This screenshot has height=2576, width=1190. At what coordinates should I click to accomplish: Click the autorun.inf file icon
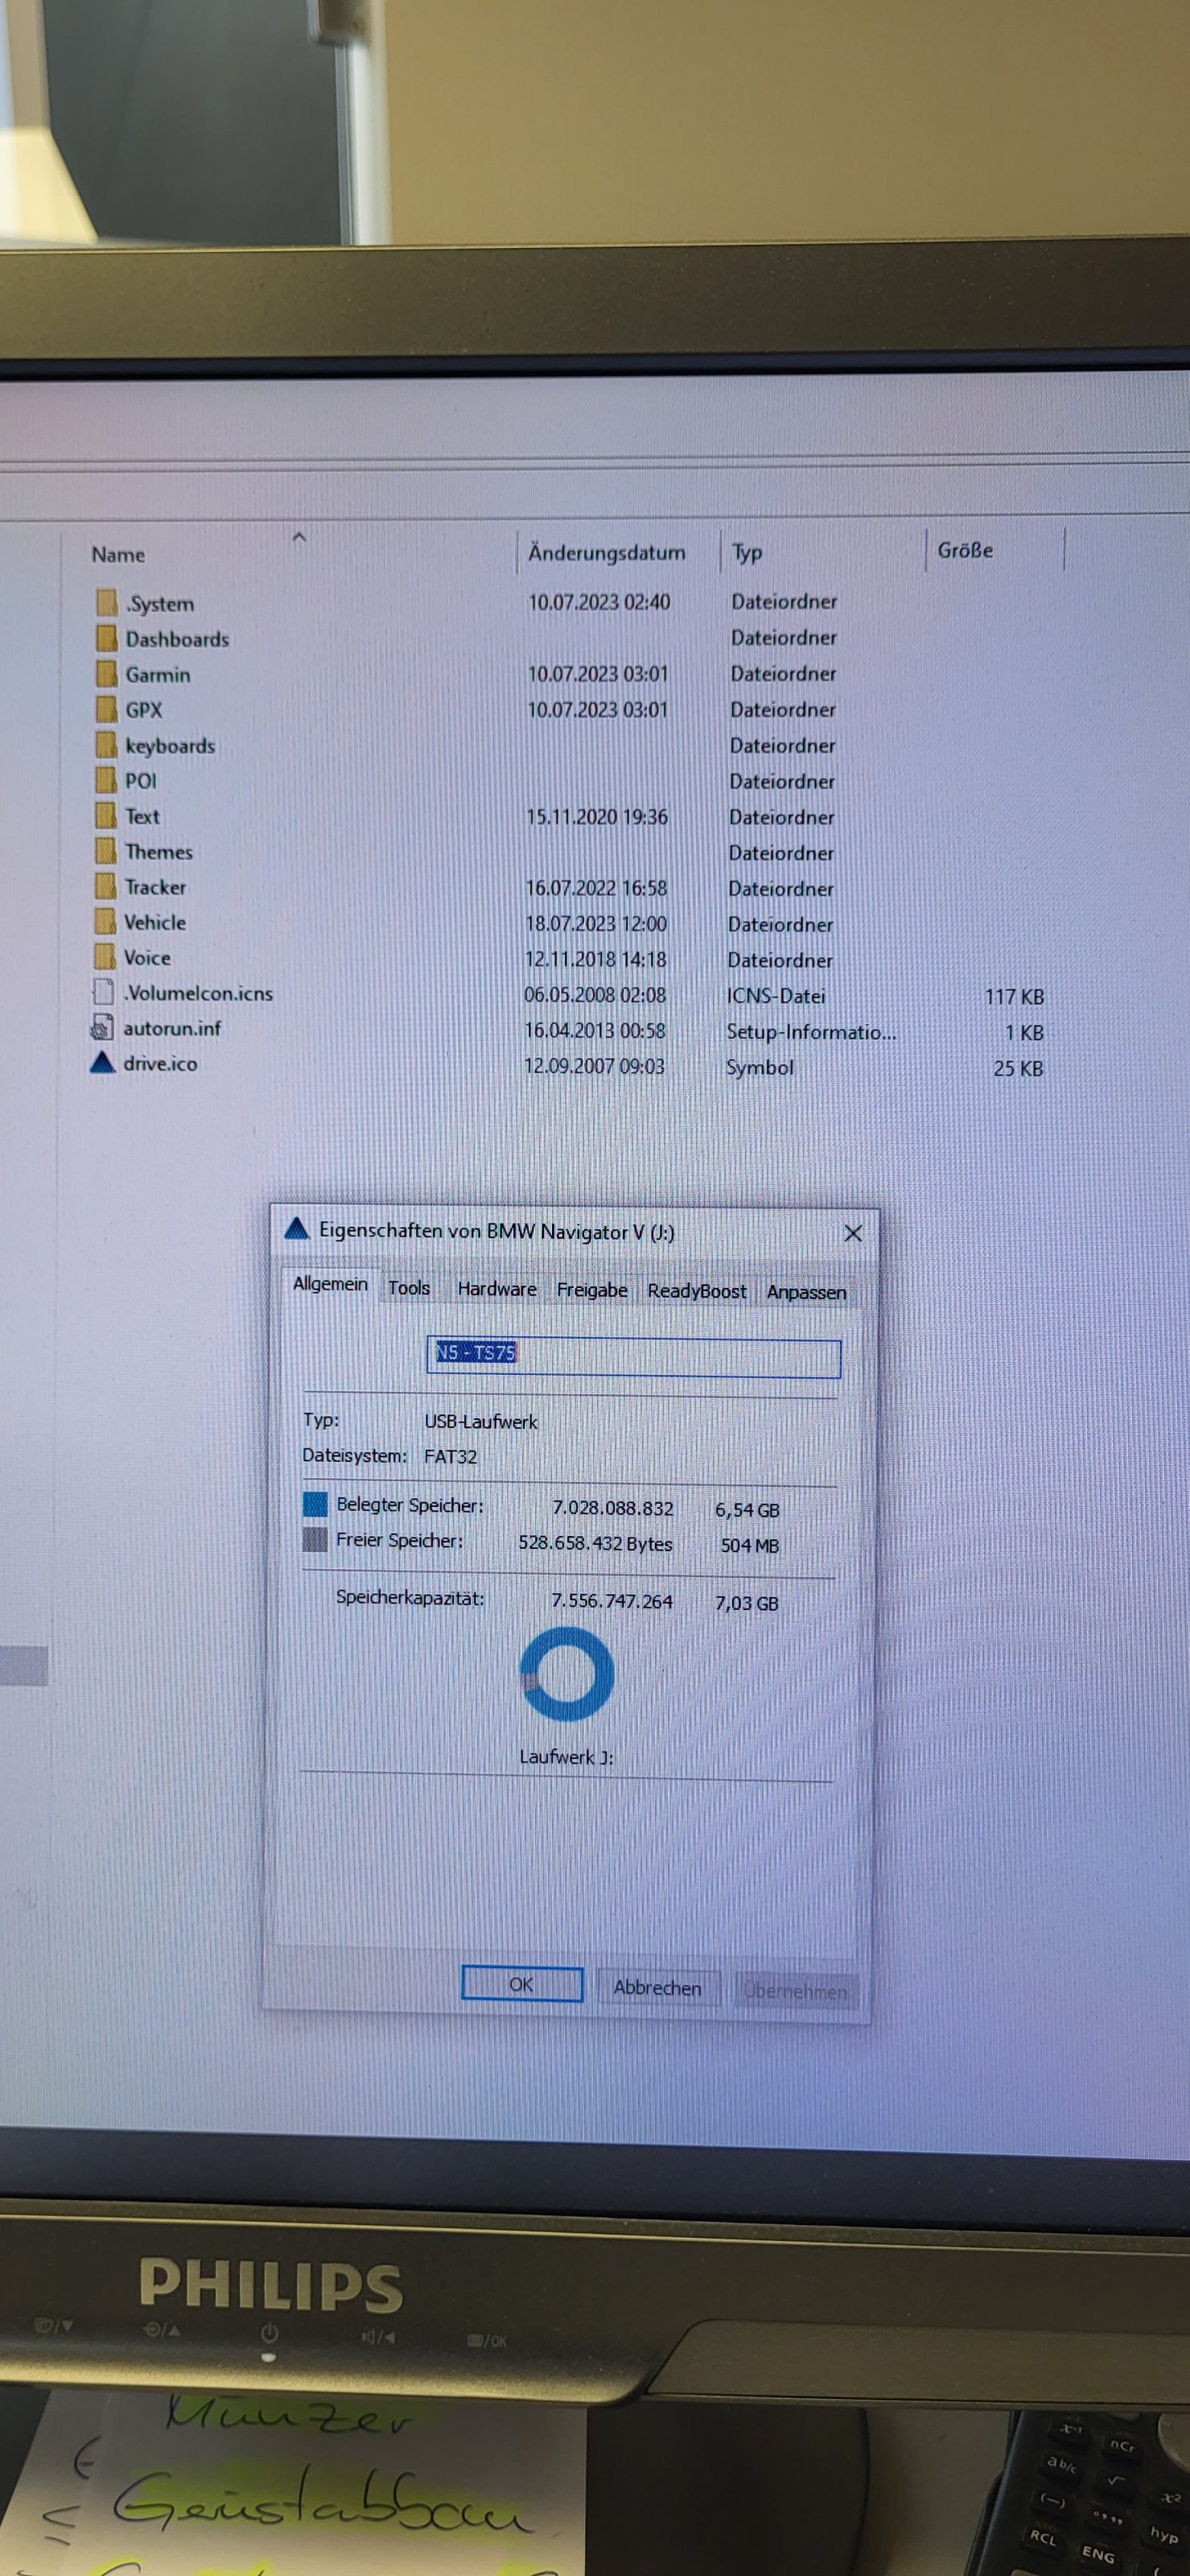click(102, 1028)
